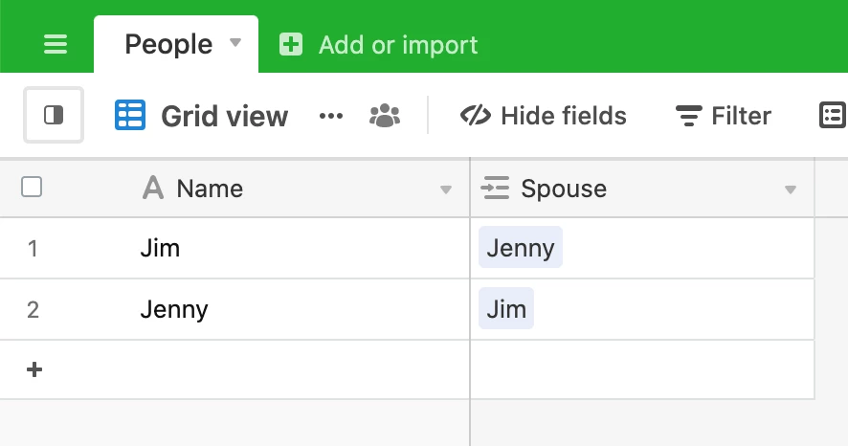Tick the select-all rows checkbox
The image size is (848, 446).
(32, 187)
